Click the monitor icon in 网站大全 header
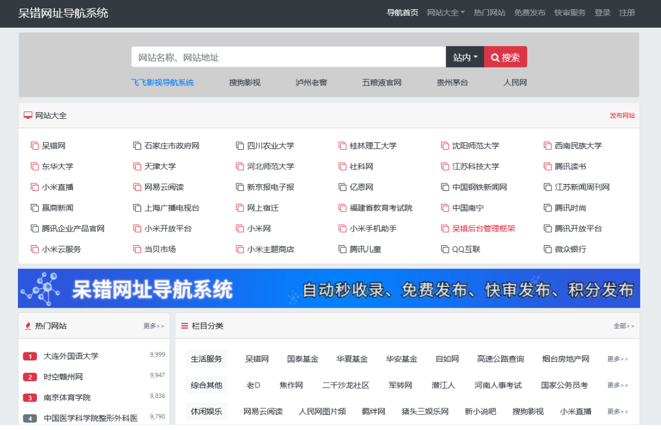 (28, 116)
